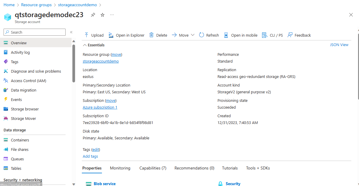
Task: Open the Azure subscription 1 link
Action: [100, 107]
